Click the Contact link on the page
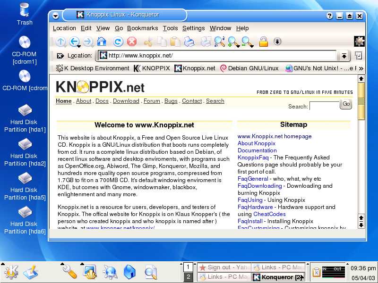 point(192,101)
